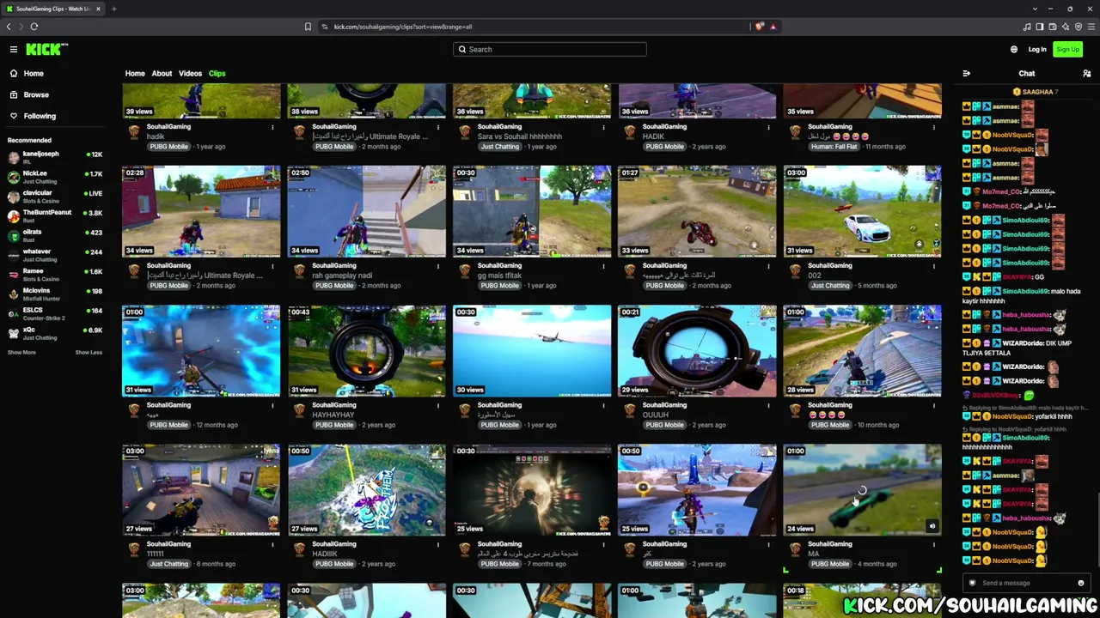
Task: Open the Leo AI sparkle icon
Action: pos(1066,27)
